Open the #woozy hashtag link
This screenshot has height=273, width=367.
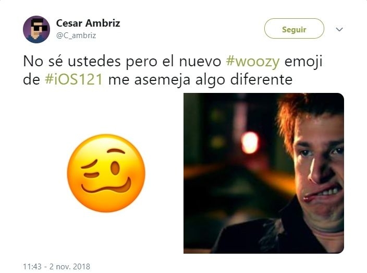(x=253, y=62)
